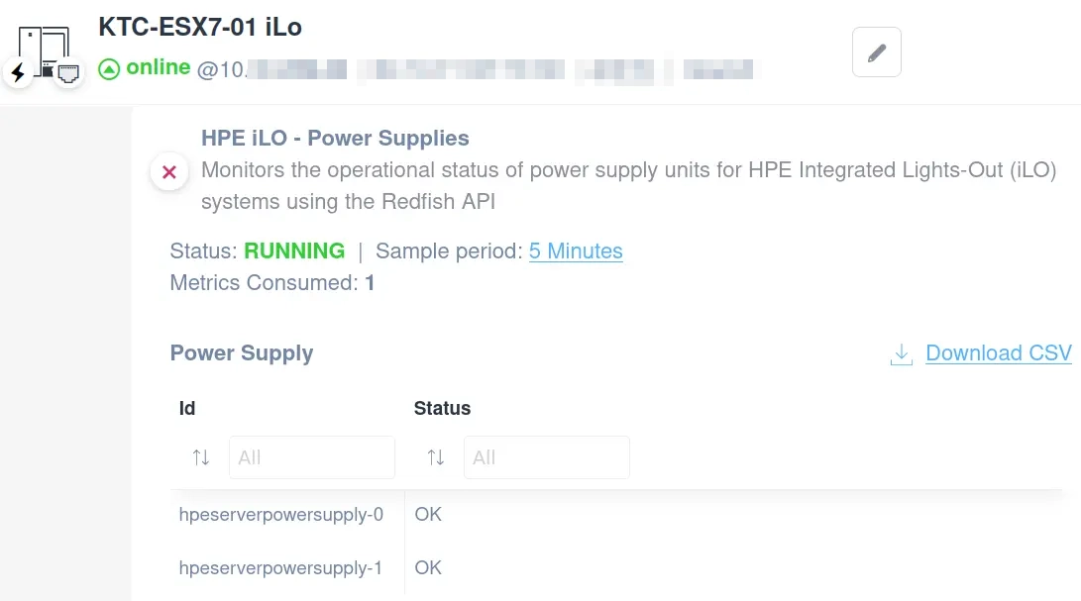This screenshot has height=601, width=1081.
Task: Click the download arrow icon beside Download CSV
Action: [x=901, y=353]
